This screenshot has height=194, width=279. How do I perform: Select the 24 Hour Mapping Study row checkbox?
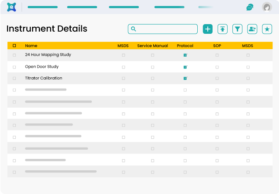pyautogui.click(x=14, y=55)
